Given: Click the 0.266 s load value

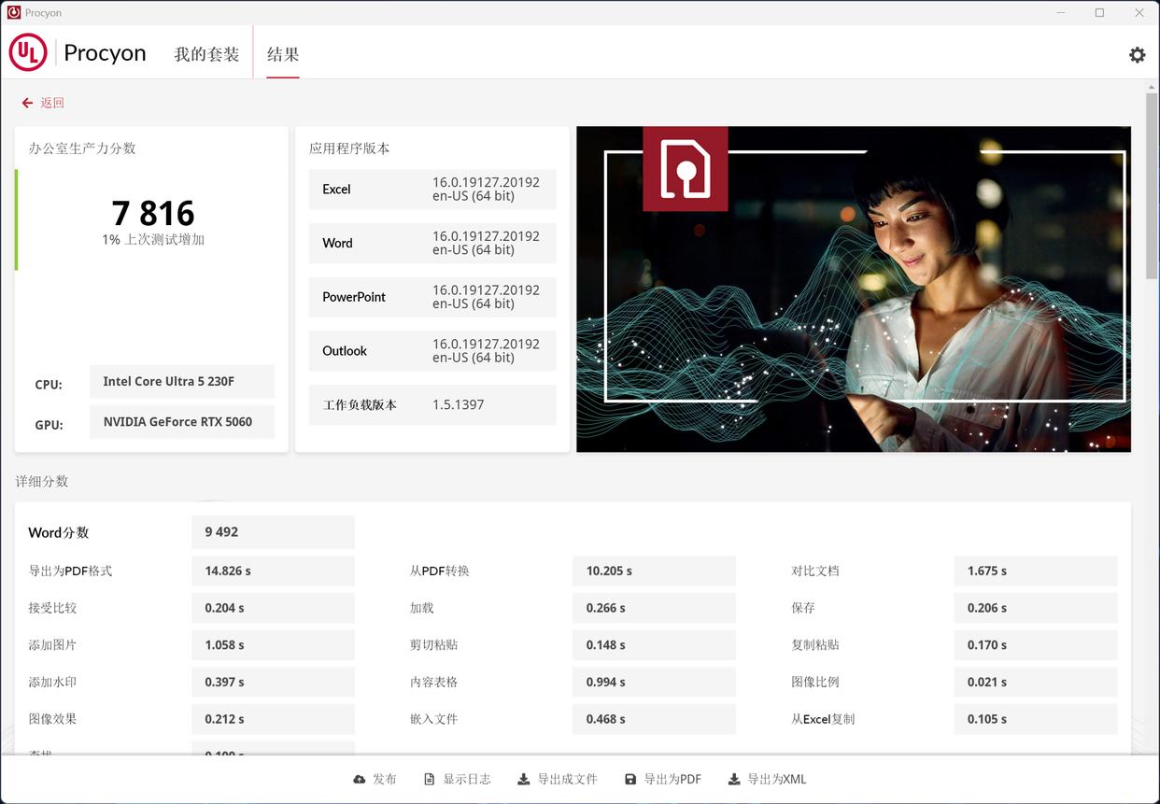Looking at the screenshot, I should coord(654,608).
